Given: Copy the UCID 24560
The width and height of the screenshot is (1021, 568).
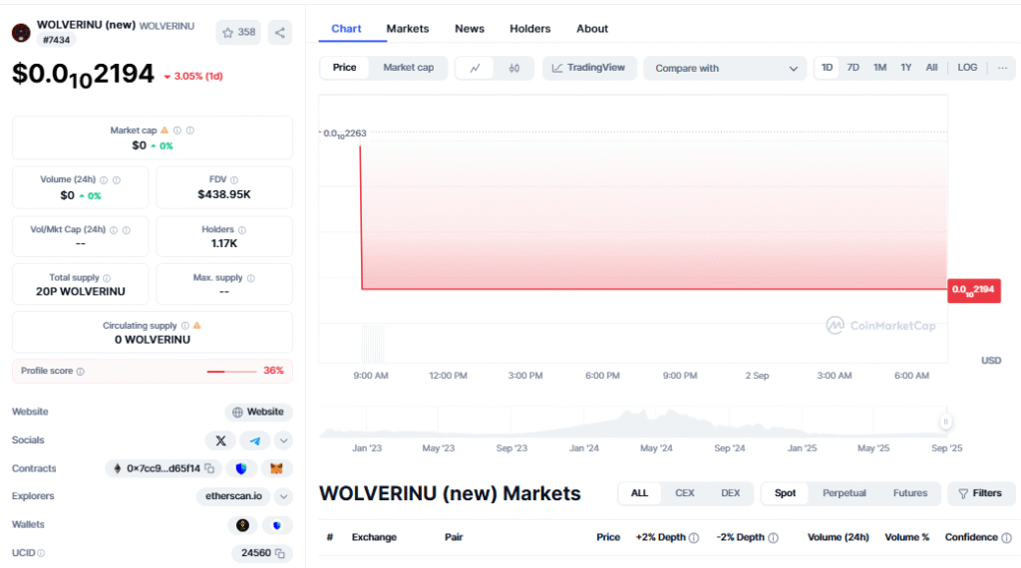Looking at the screenshot, I should pos(280,553).
